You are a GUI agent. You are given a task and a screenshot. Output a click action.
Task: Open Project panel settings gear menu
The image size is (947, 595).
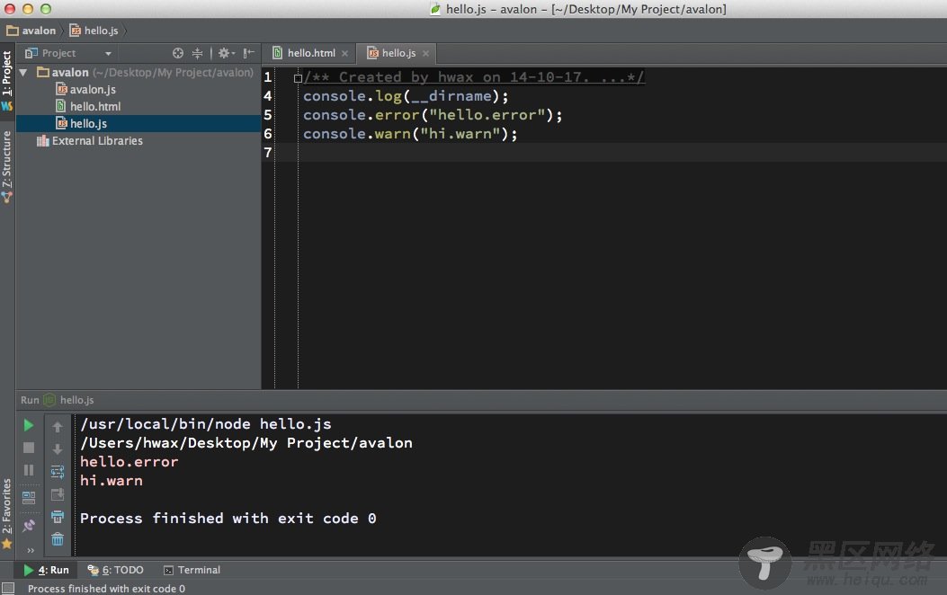[x=227, y=53]
